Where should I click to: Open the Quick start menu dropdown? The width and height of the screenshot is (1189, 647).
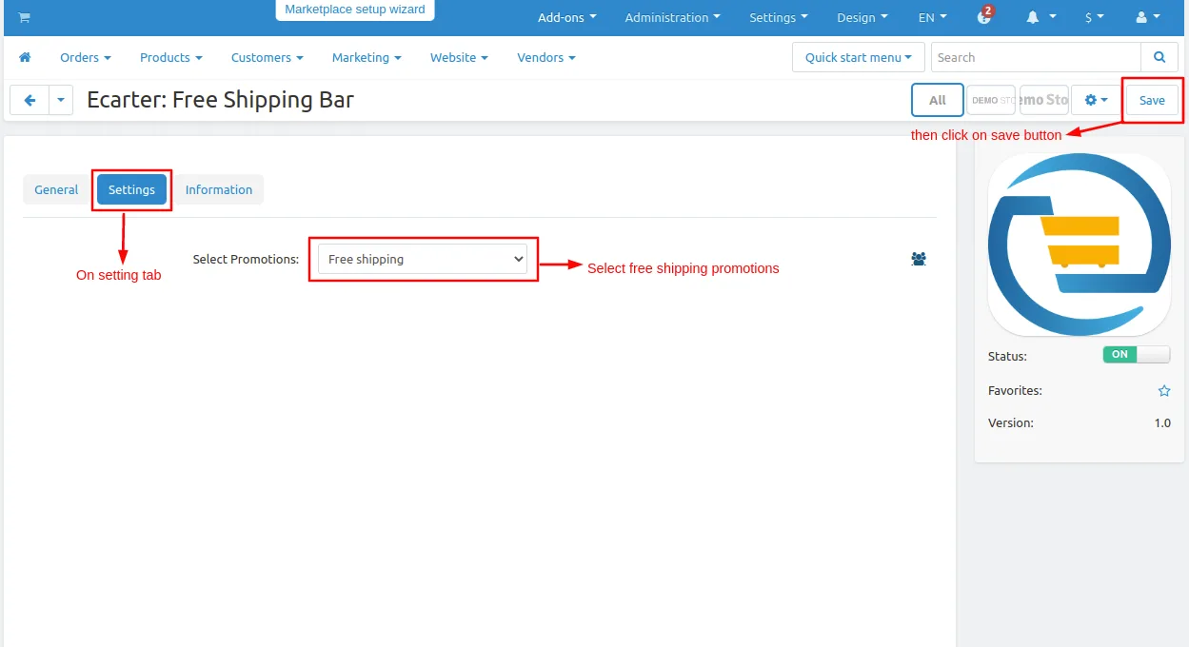[858, 57]
